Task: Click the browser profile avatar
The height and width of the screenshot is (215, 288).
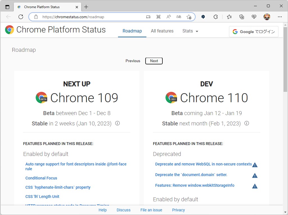Action: [267, 17]
